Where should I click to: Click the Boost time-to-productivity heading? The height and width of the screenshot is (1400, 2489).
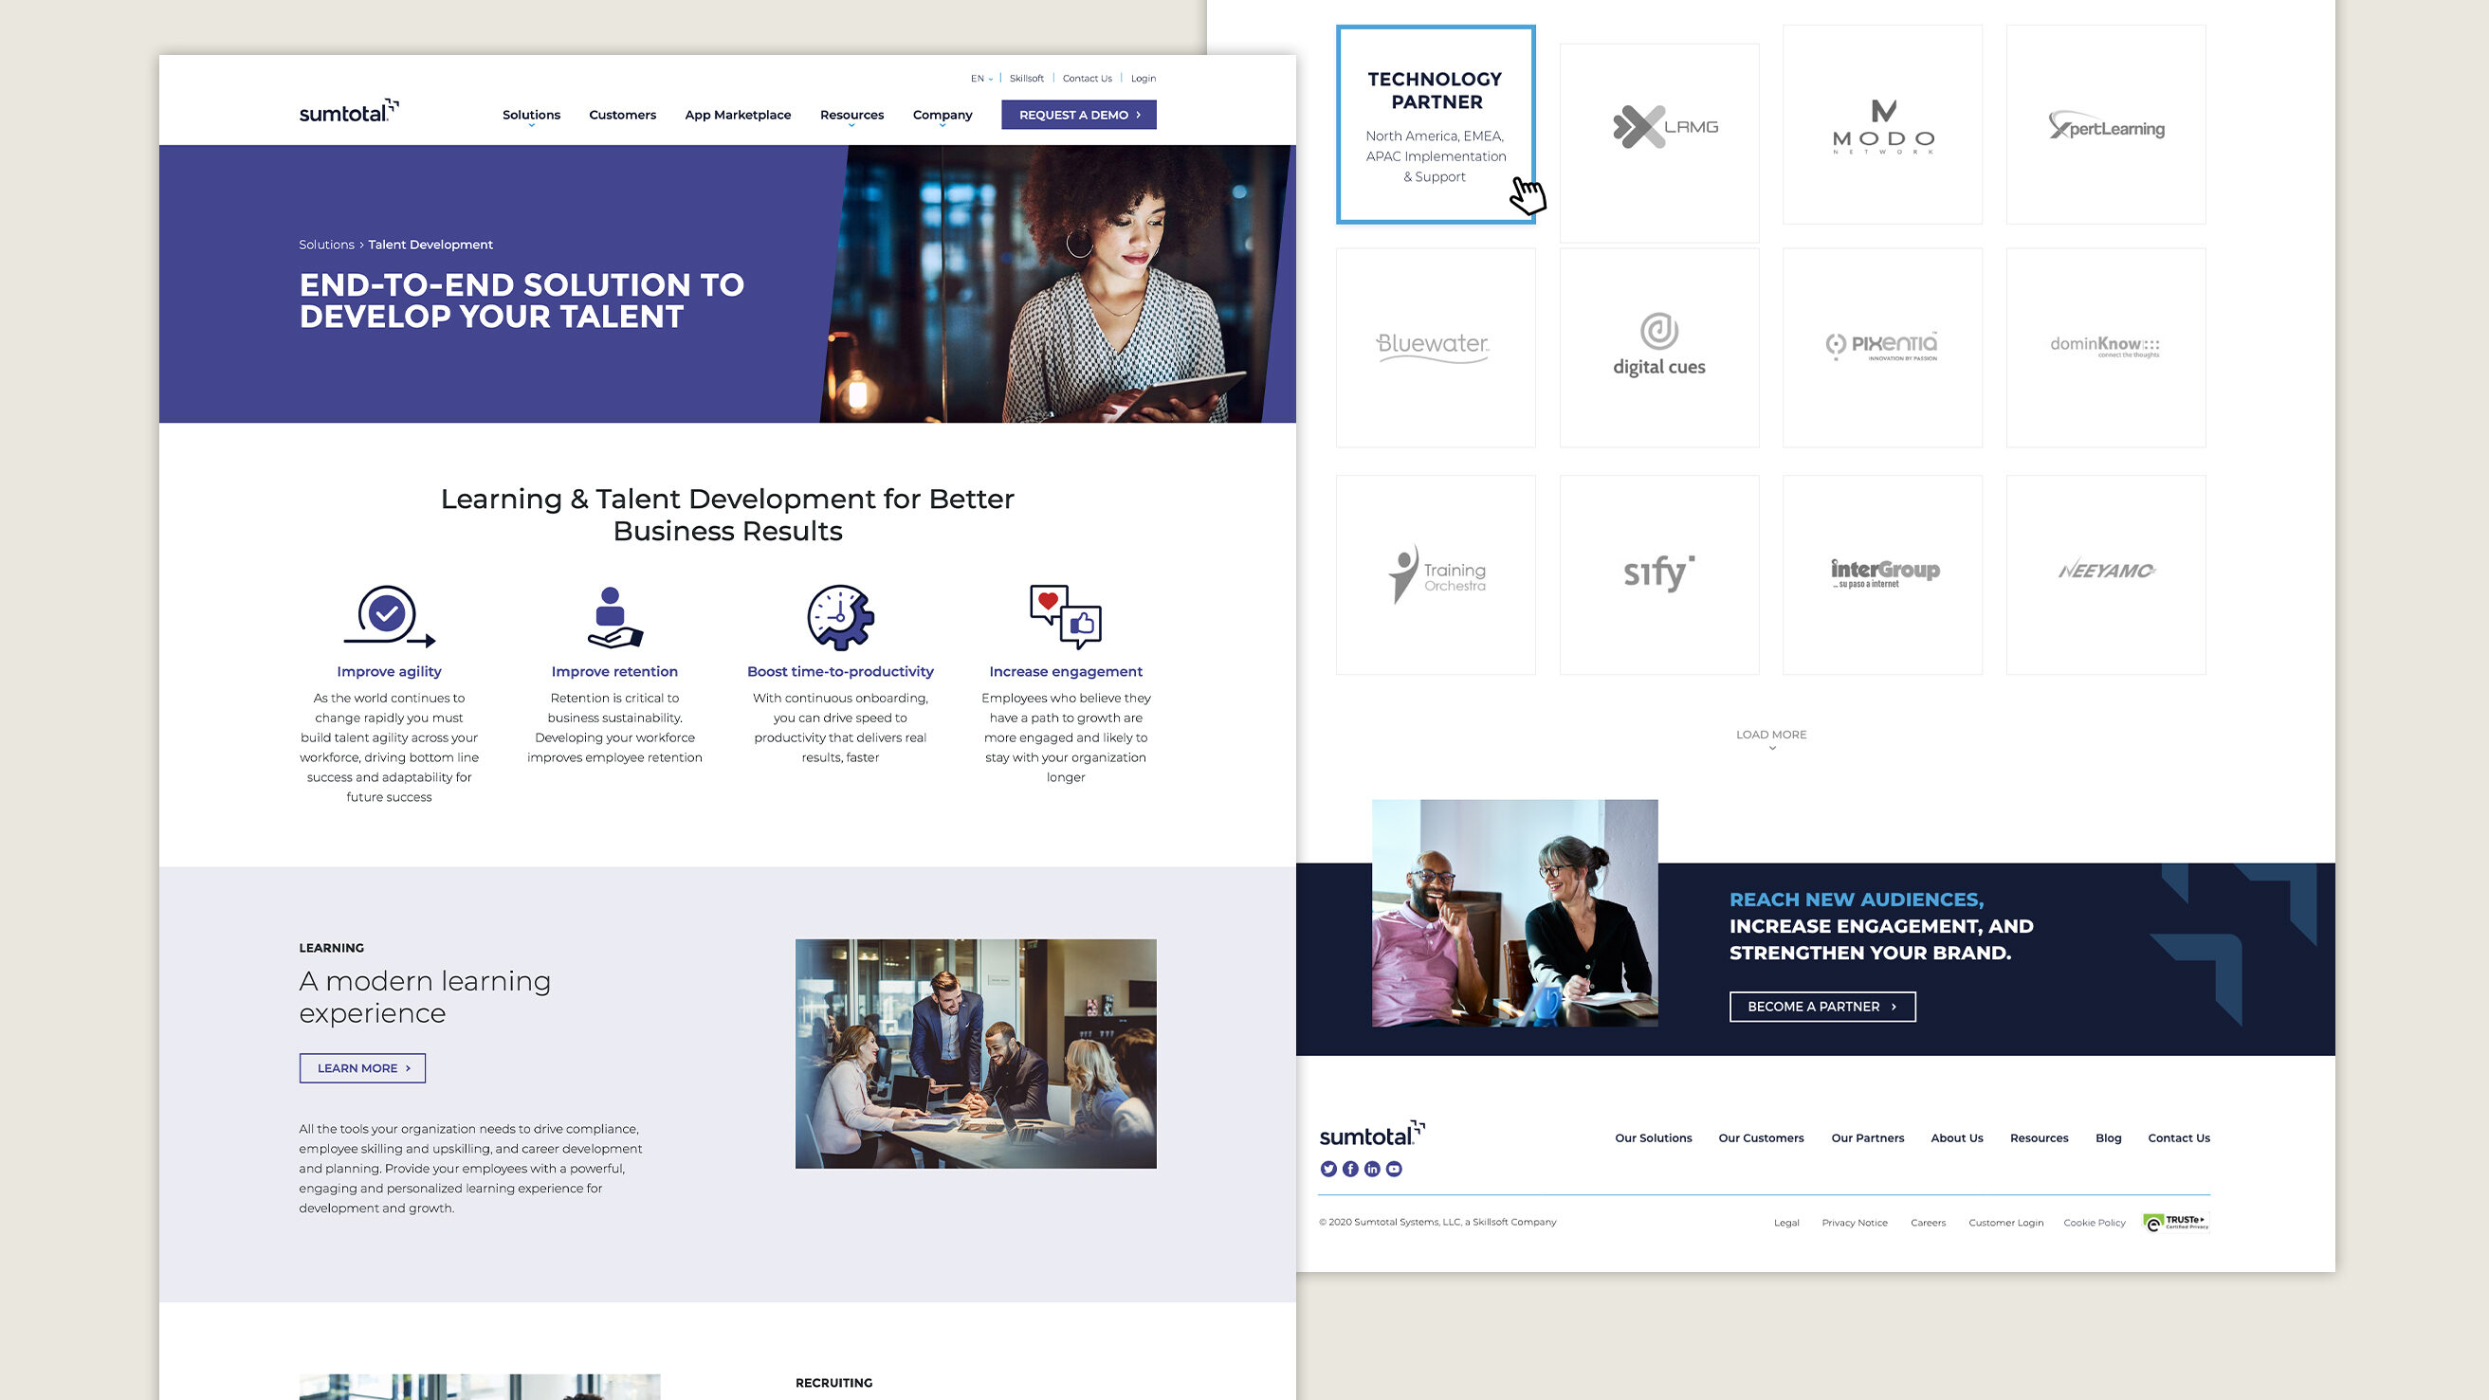click(x=841, y=671)
